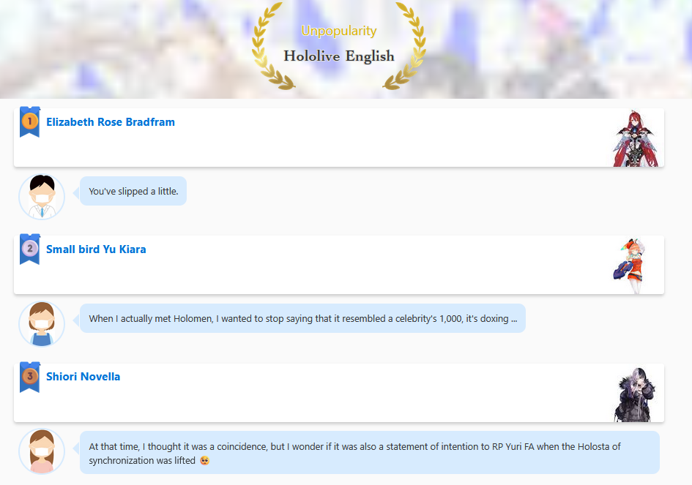Select the comment about RP Yuri FA
The image size is (692, 485).
coord(370,453)
